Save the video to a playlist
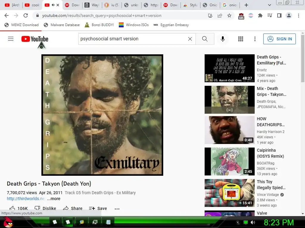Screen dimensions: 305x228 coord(98,208)
